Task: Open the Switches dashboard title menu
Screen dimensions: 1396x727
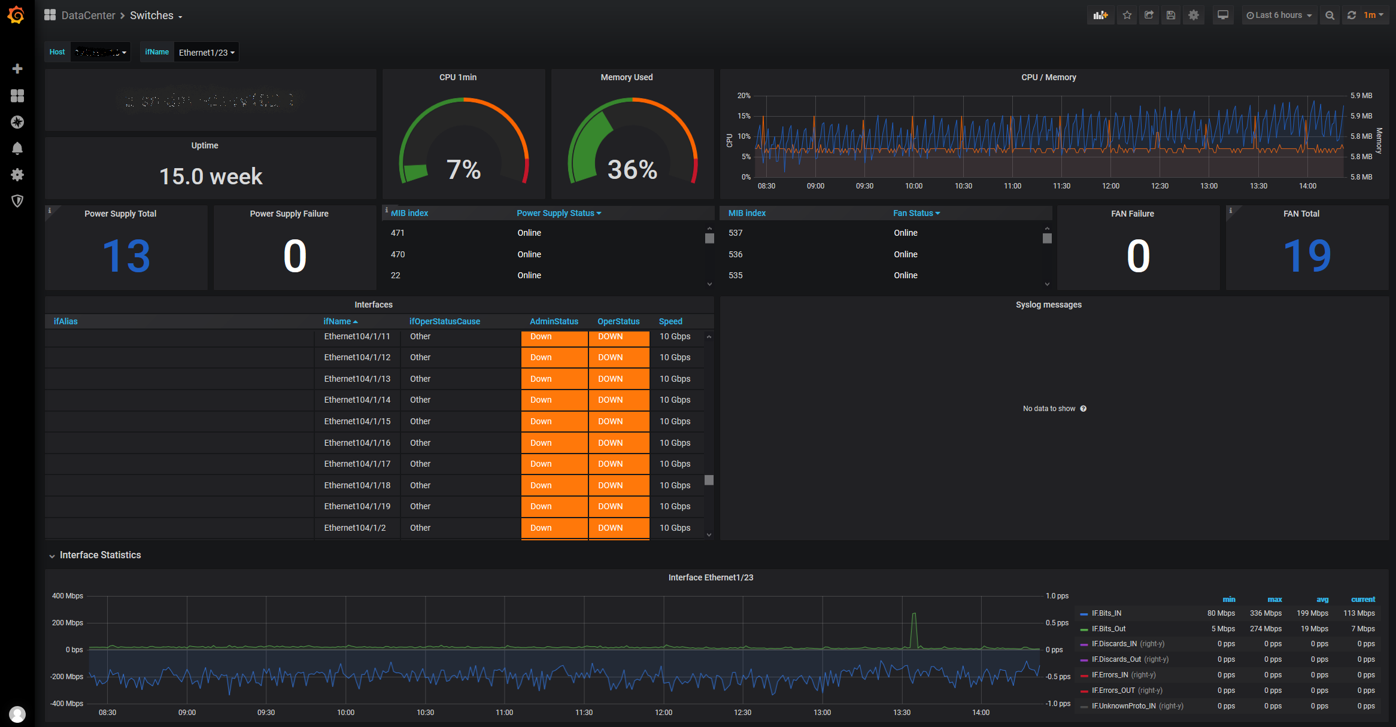Action: 156,16
